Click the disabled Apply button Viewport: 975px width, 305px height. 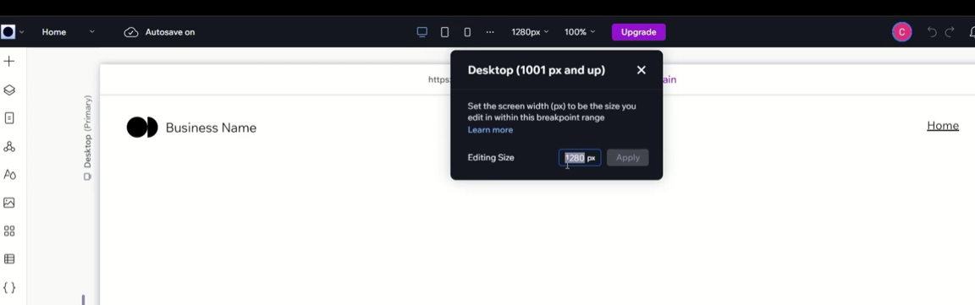[627, 158]
